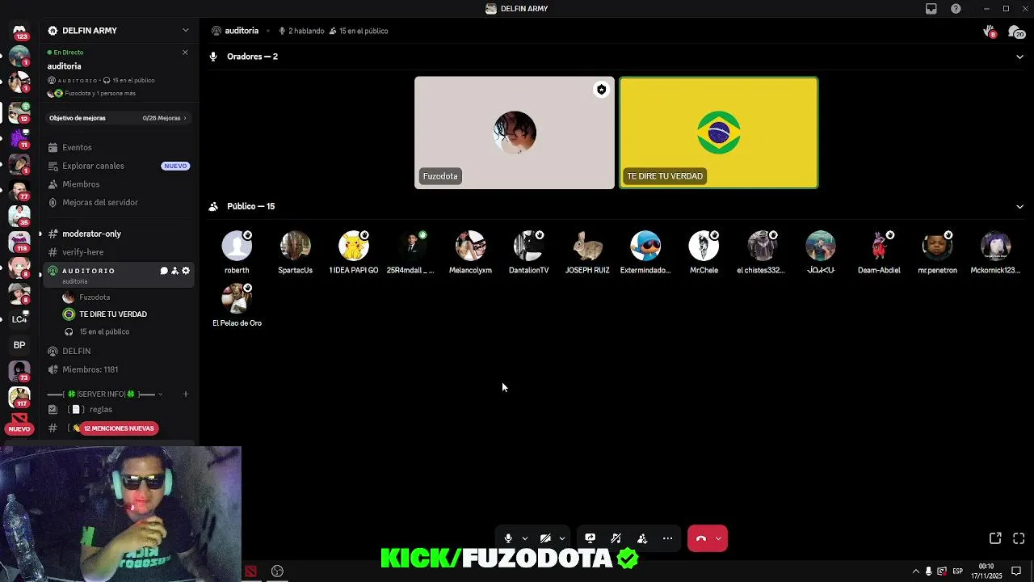
Task: Open stage chat bubble with 20 badge
Action: tap(1016, 32)
